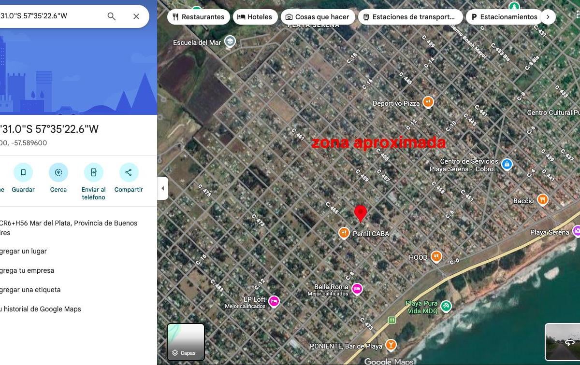
Task: Open Pernil CABA restaurant marker
Action: [x=344, y=233]
